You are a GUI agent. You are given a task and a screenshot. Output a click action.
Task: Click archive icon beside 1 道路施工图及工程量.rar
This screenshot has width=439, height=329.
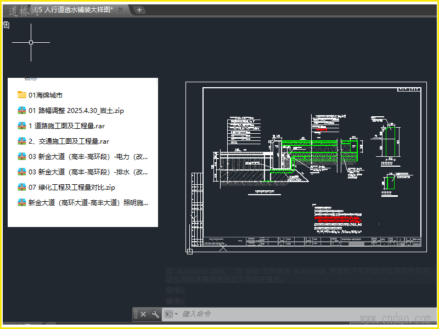(x=22, y=126)
